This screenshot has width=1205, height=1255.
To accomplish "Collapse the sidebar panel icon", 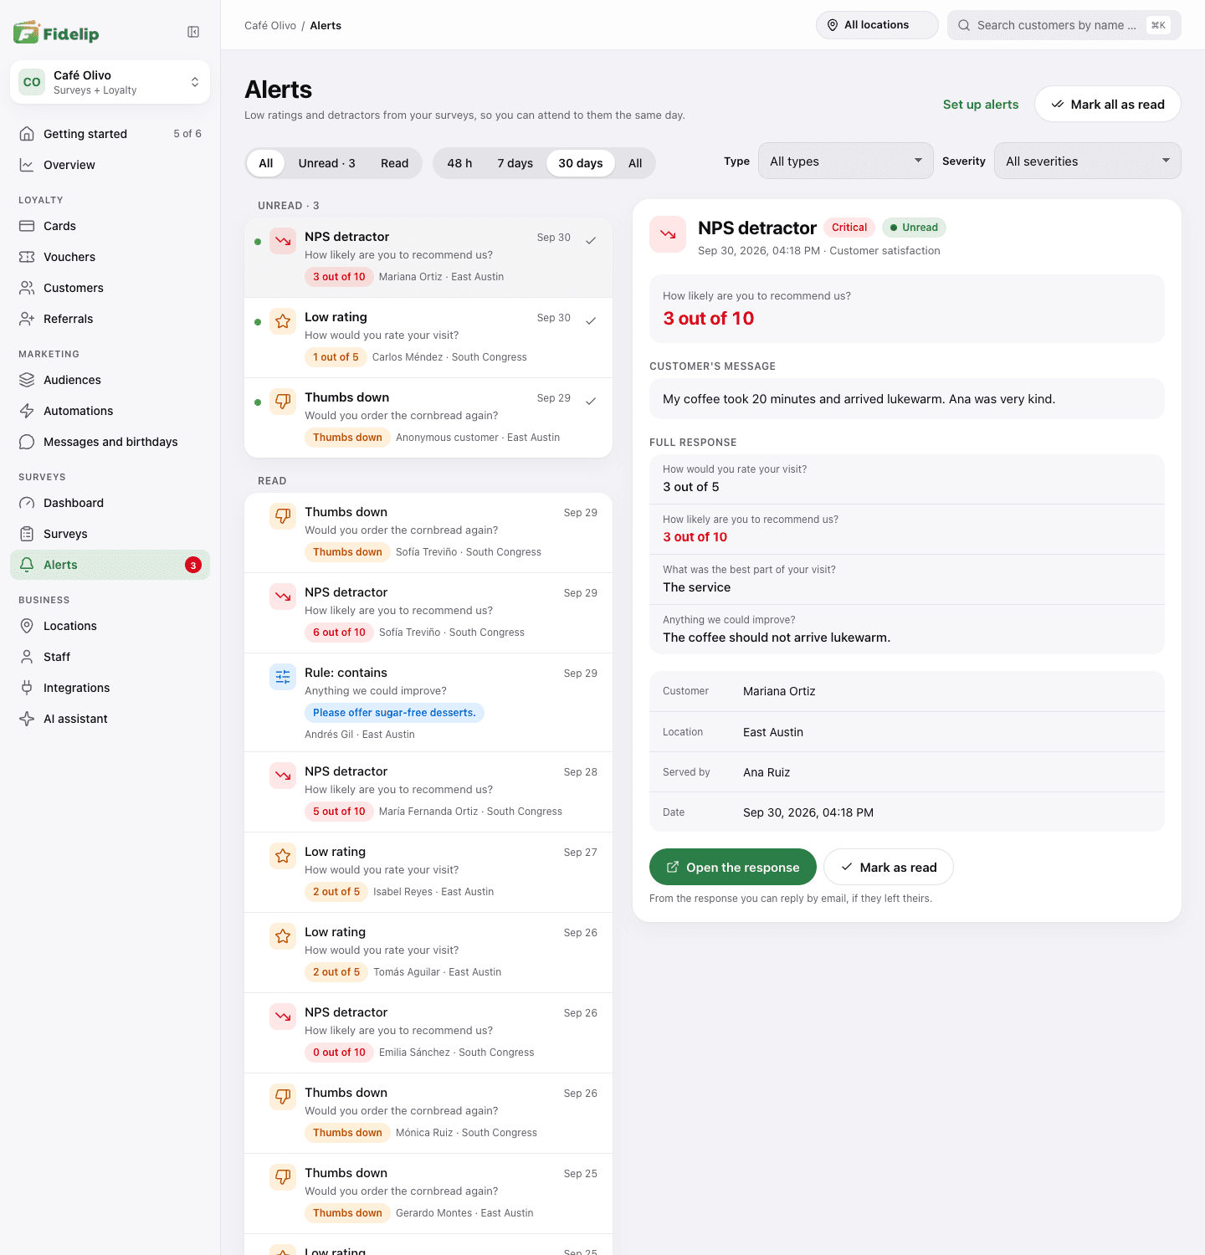I will [193, 32].
